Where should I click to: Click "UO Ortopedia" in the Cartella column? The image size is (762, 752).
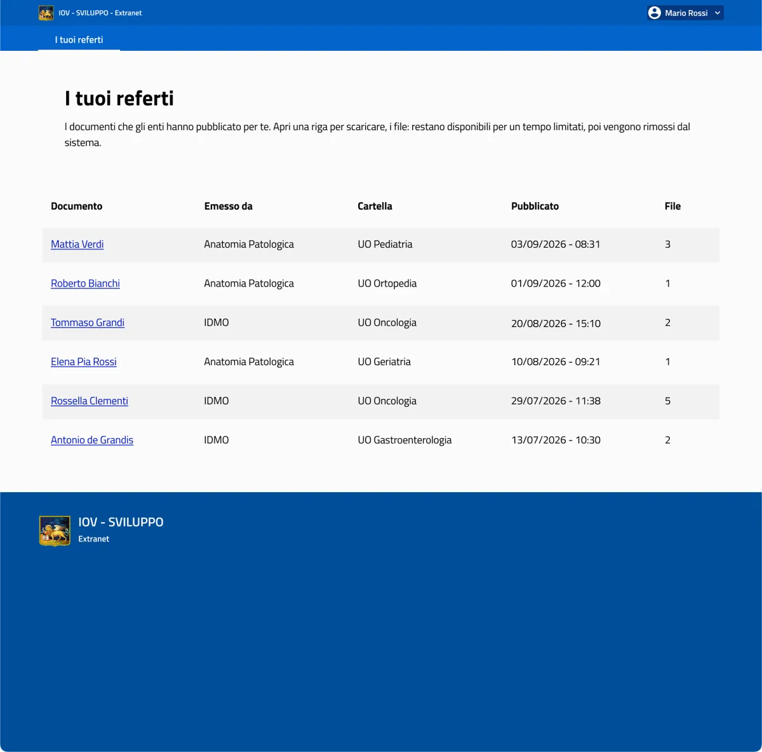click(387, 283)
